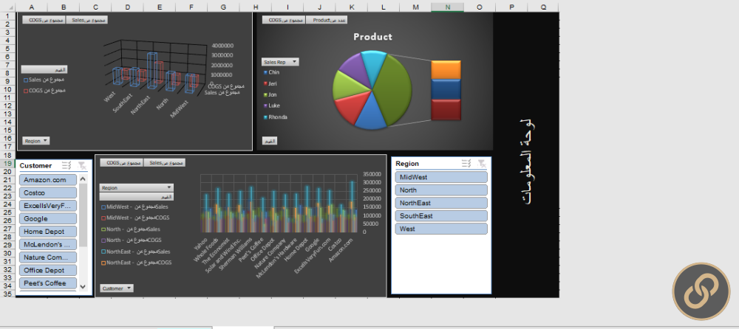Viewport: 739px width, 329px height.
Task: Filter by MidWest in Region slicer
Action: tap(441, 177)
